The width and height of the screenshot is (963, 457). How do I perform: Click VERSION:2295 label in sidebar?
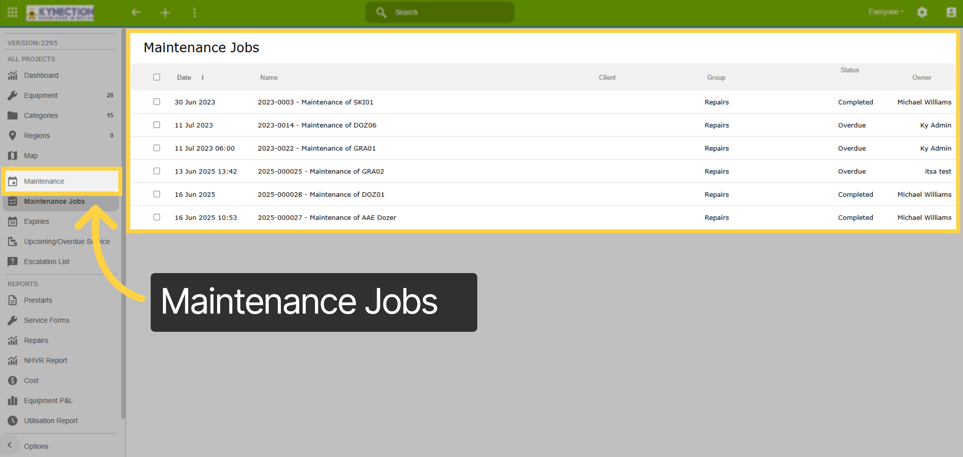pos(33,43)
